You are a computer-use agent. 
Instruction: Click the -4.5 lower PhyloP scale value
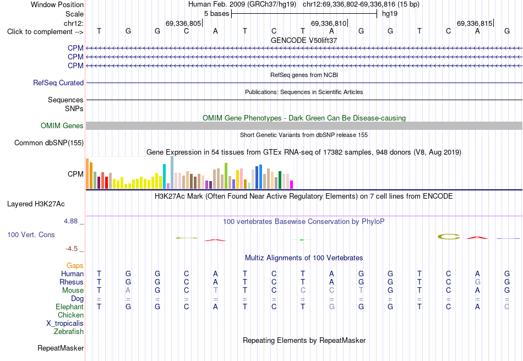tap(72, 249)
